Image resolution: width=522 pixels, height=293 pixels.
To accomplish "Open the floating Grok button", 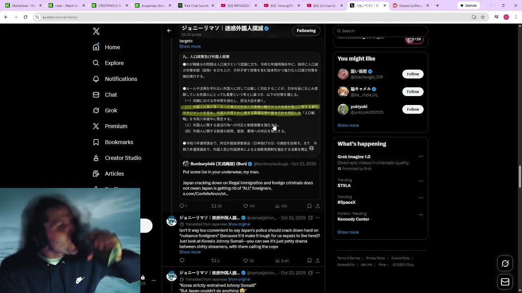I will pos(505,264).
